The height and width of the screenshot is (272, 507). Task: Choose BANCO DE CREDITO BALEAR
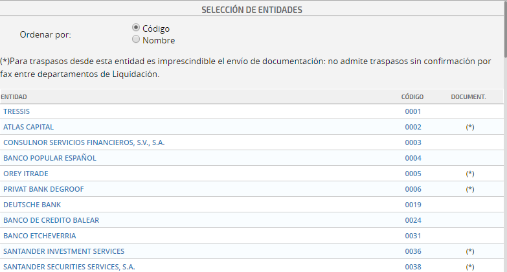point(51,220)
